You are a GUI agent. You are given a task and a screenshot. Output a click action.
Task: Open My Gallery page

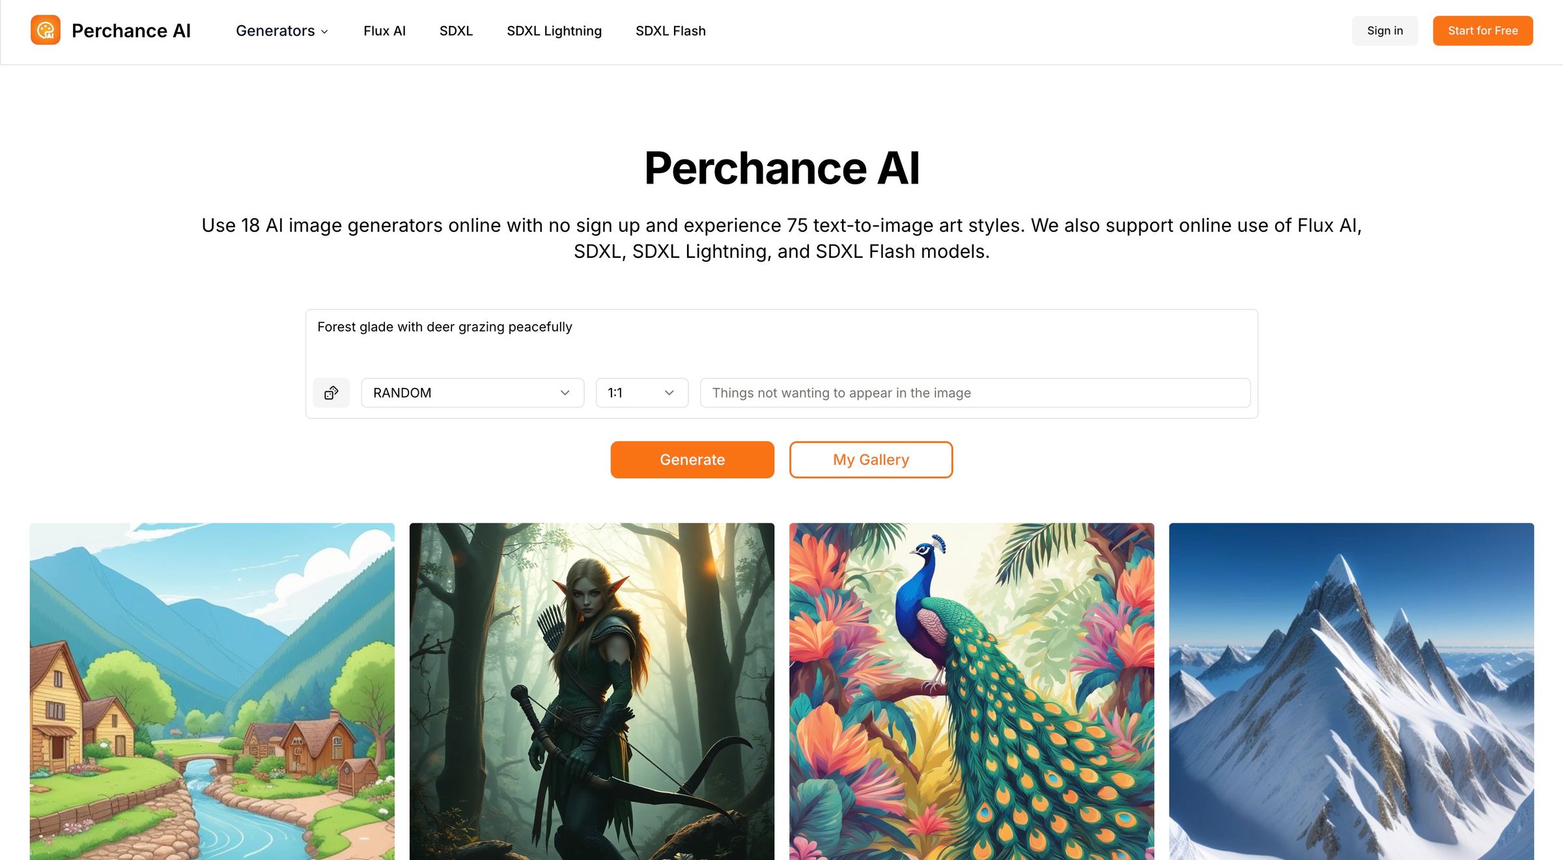[x=871, y=460]
